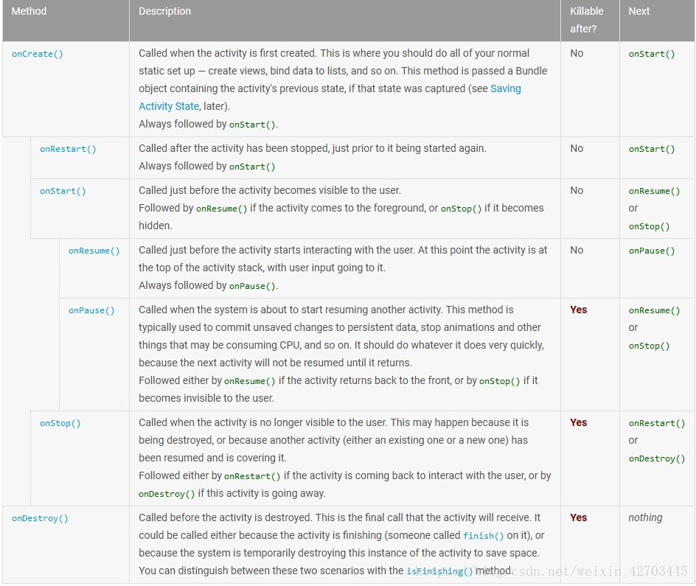The image size is (696, 586).
Task: Click onStart() in Next column of onCreate() row
Action: pyautogui.click(x=652, y=54)
